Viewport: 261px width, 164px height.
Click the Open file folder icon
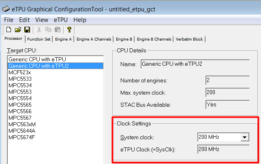[18, 30]
